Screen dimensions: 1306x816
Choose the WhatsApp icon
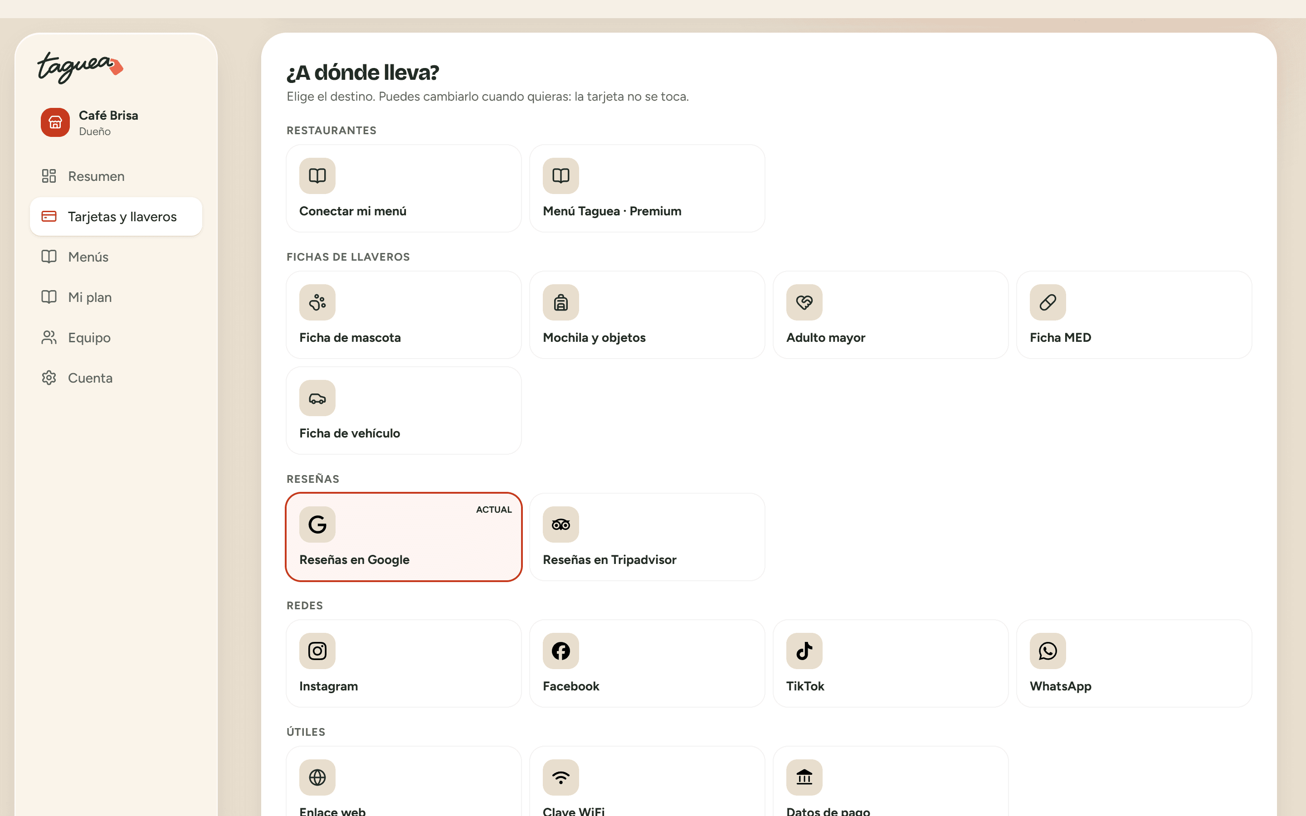coord(1048,651)
